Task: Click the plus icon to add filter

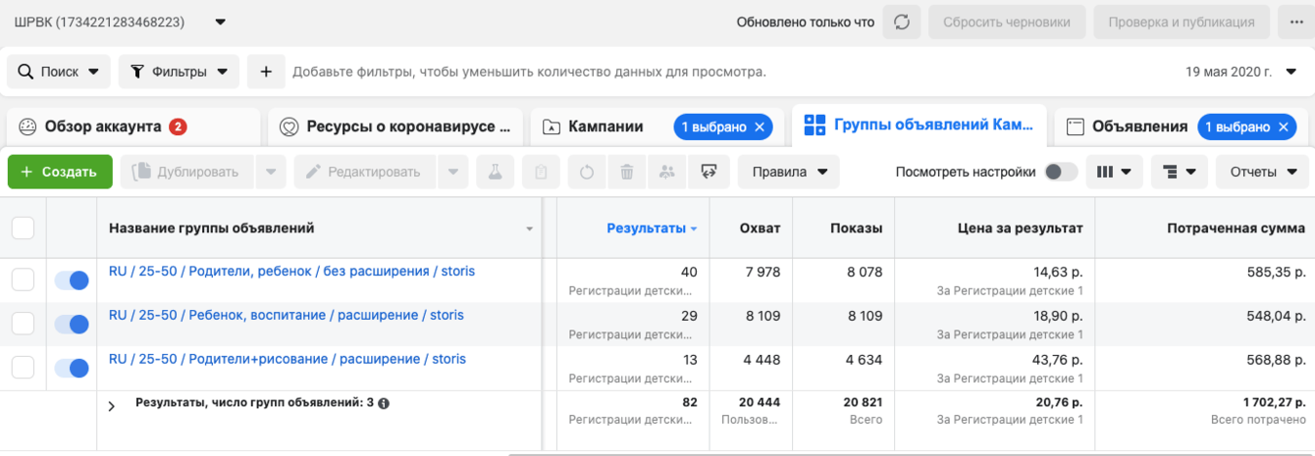Action: [265, 72]
